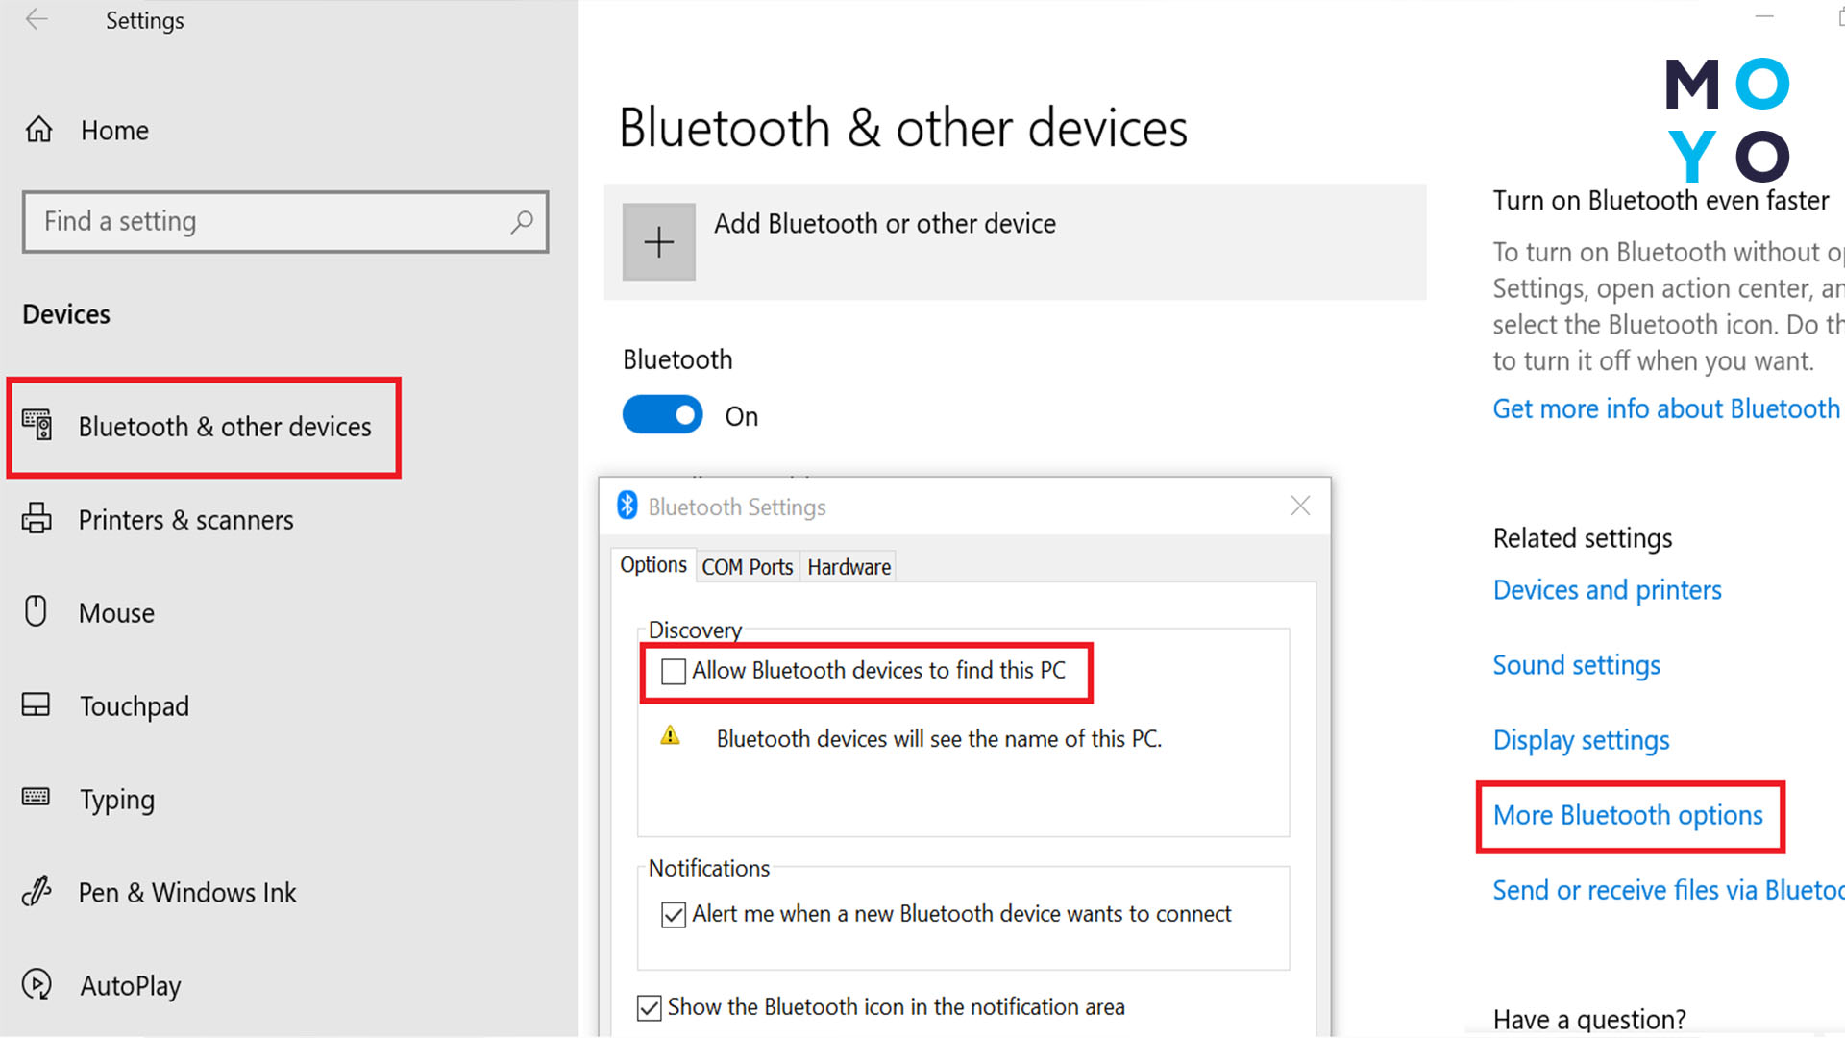
Task: Switch to the COM Ports tab
Action: pos(748,567)
